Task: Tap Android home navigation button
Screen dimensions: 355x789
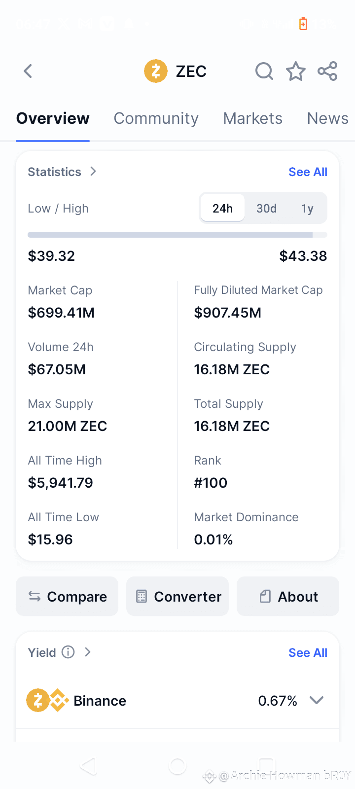Action: tap(177, 766)
